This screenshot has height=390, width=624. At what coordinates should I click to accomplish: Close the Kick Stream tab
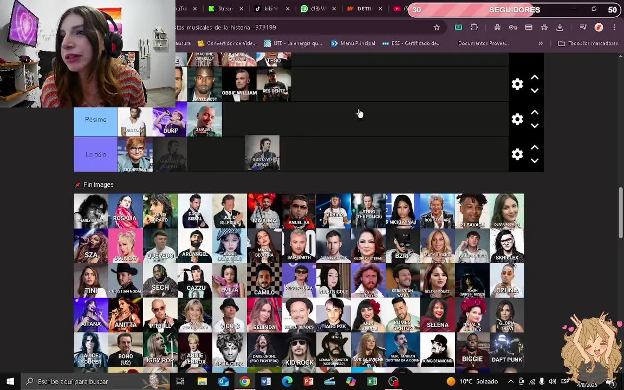pos(241,8)
